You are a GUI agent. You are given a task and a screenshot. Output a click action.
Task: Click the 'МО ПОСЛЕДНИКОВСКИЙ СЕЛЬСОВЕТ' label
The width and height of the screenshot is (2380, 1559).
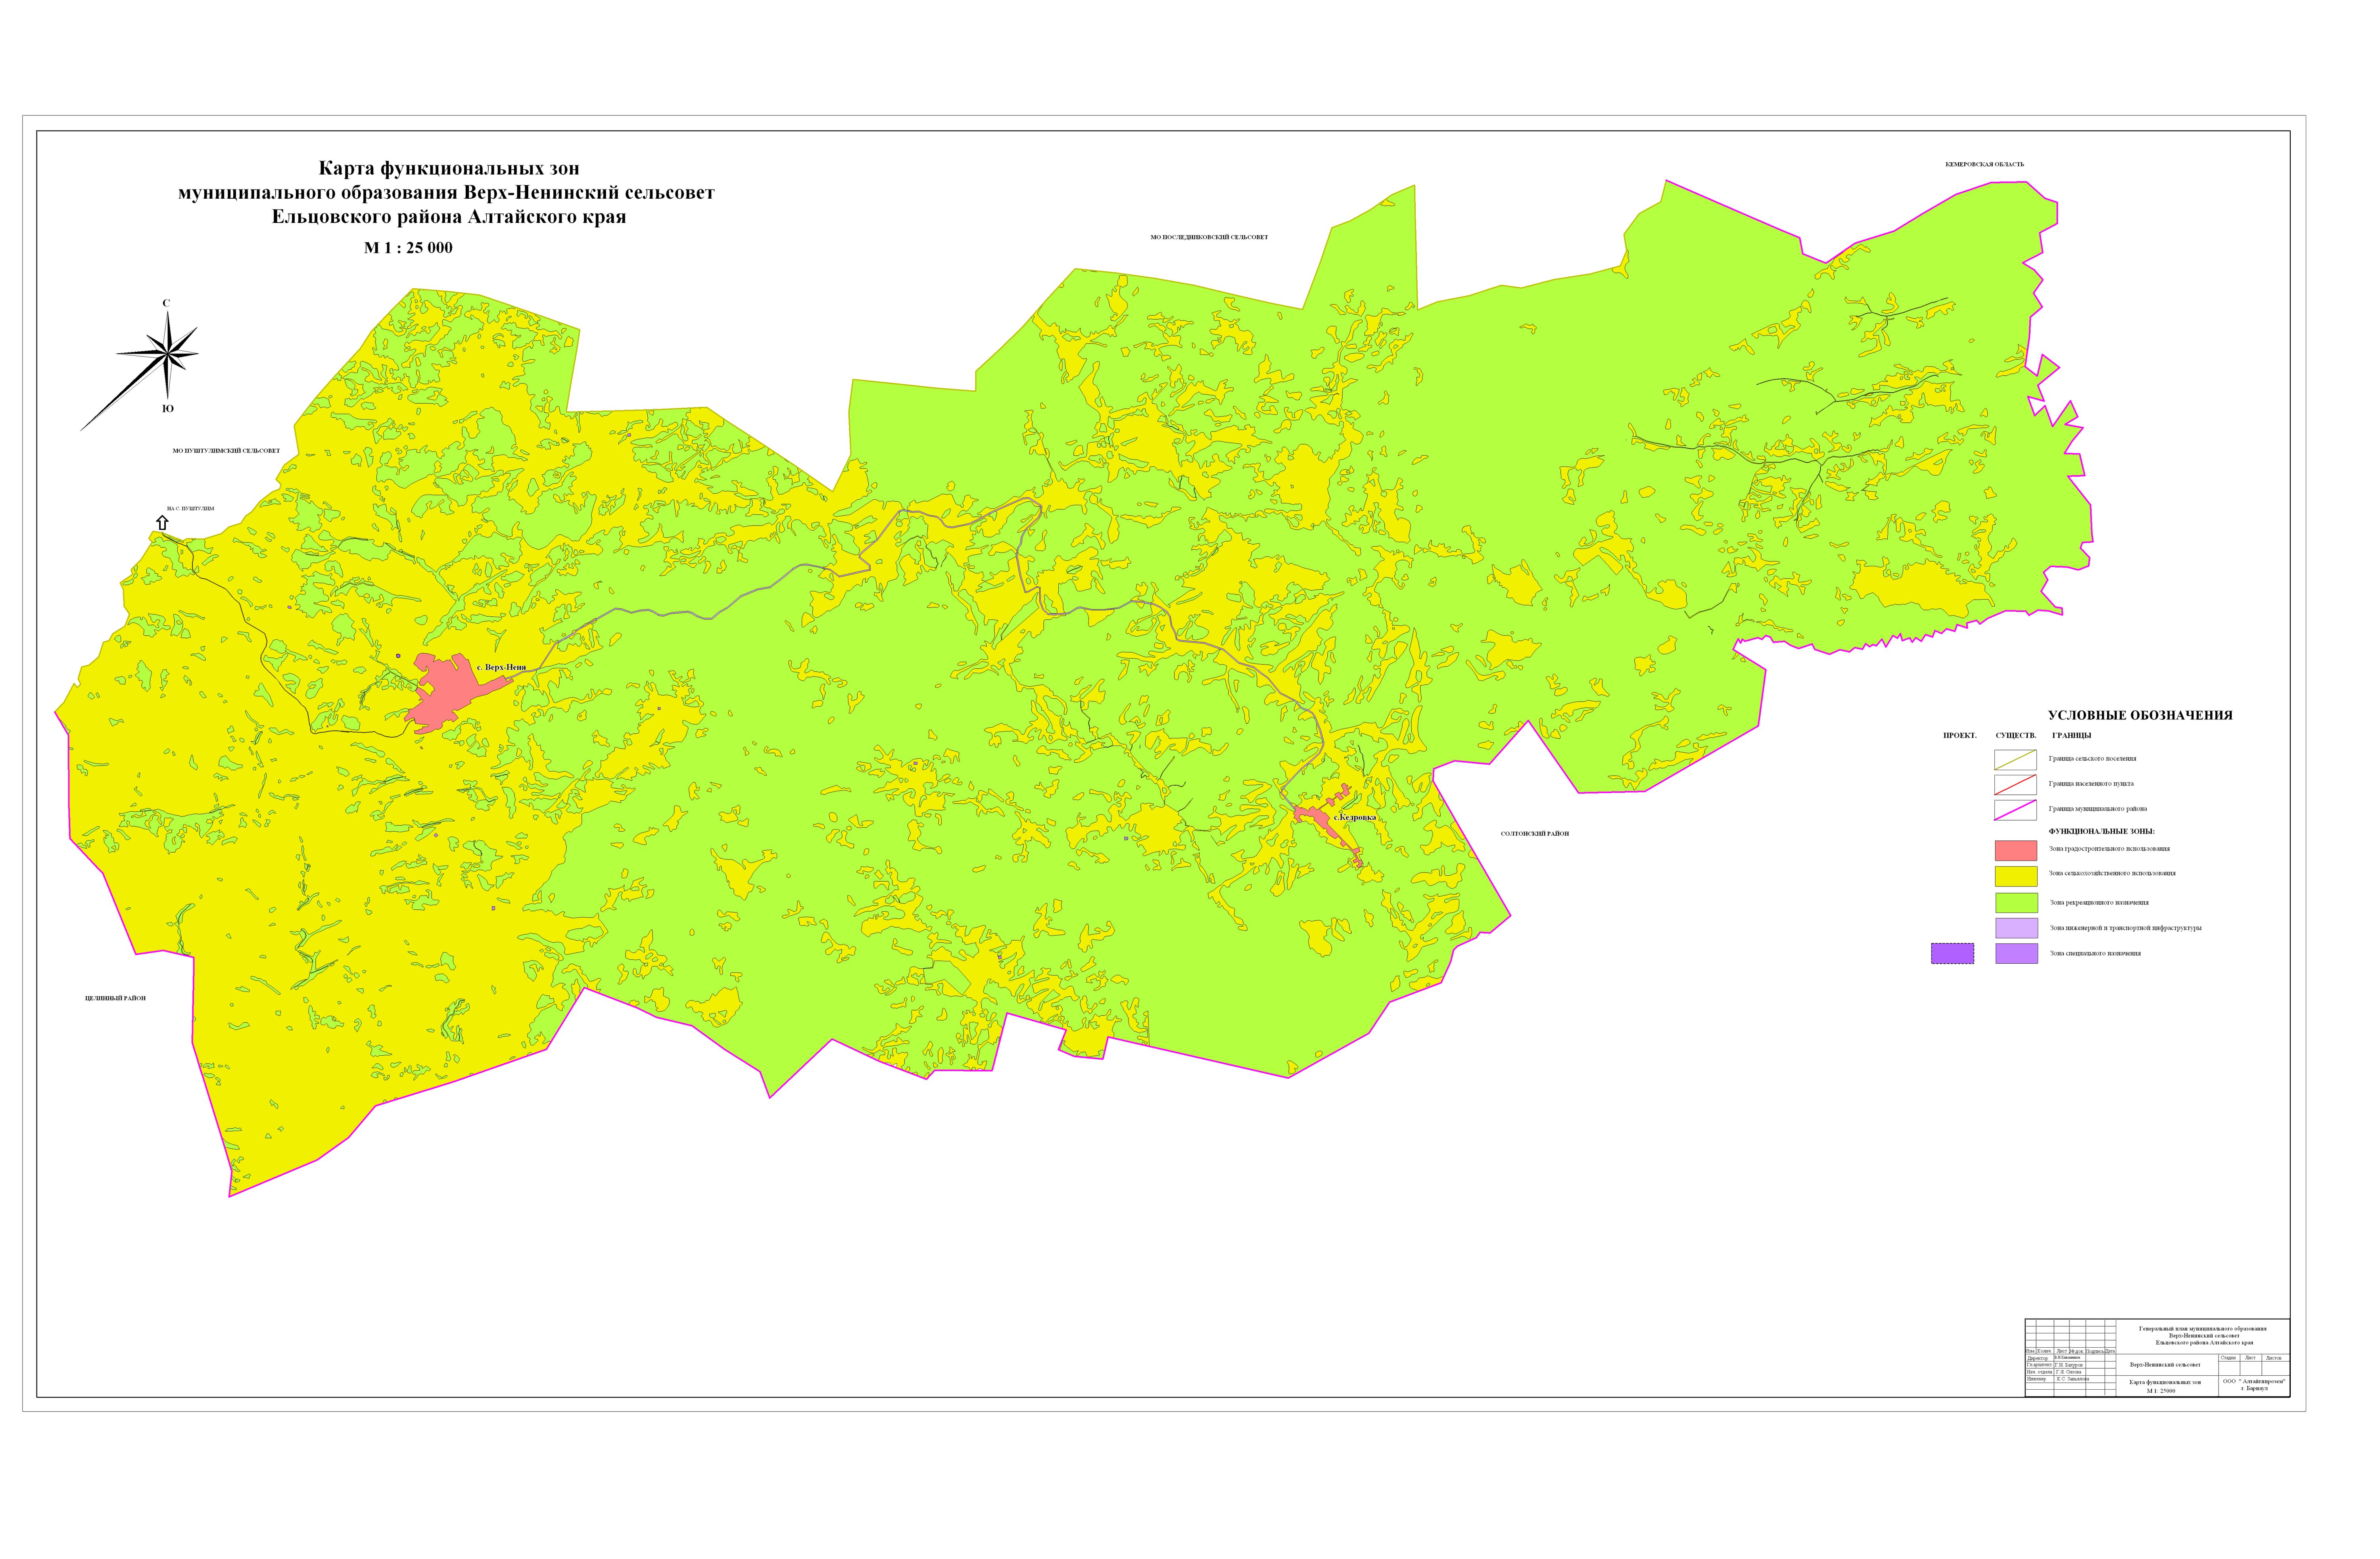tap(1209, 237)
